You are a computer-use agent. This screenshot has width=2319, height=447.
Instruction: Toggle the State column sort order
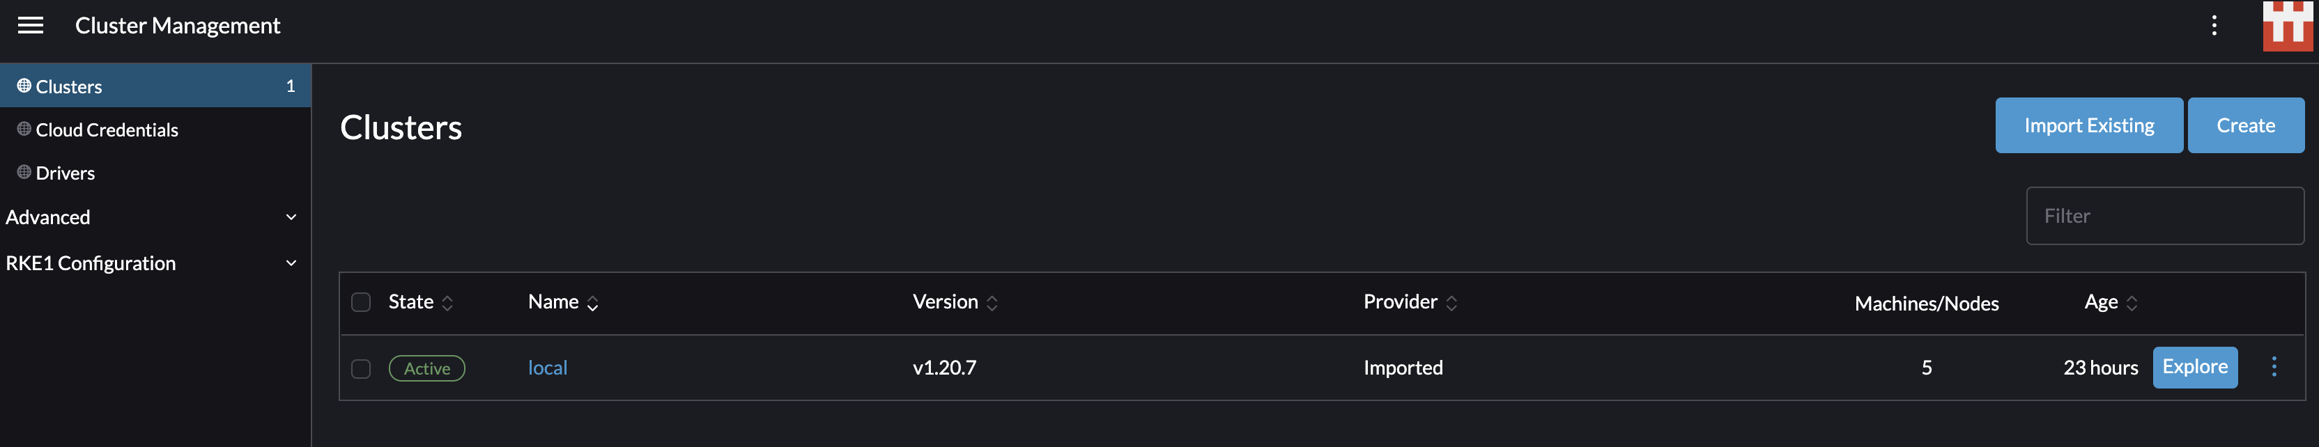(447, 302)
